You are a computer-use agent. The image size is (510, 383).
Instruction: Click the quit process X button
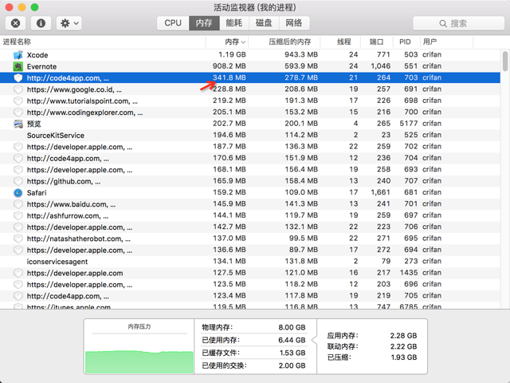[x=15, y=23]
